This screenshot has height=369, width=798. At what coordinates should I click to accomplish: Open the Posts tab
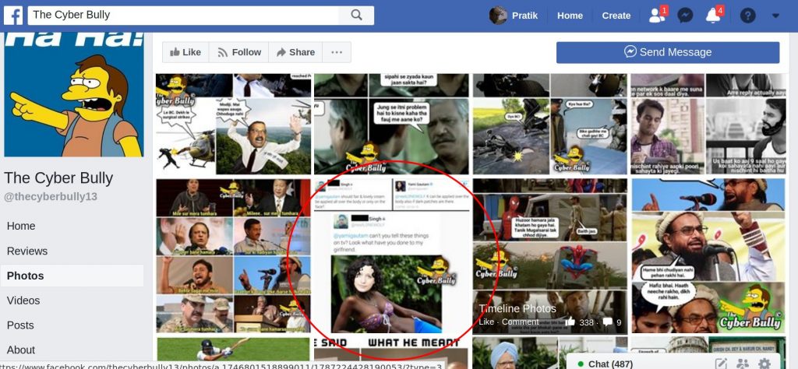tap(20, 325)
